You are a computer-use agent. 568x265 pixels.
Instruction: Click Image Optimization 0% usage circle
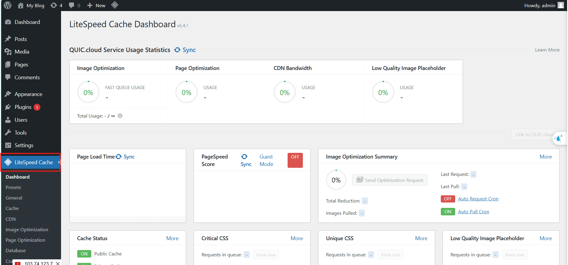pyautogui.click(x=88, y=92)
